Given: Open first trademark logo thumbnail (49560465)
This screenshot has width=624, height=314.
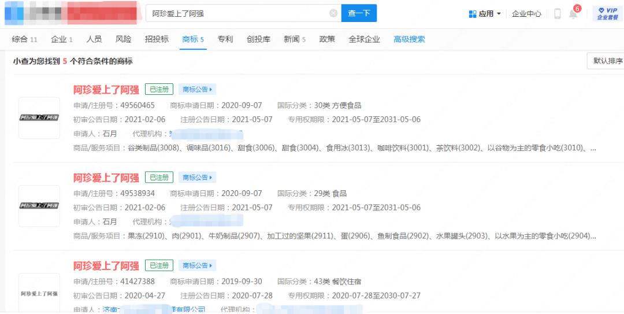Looking at the screenshot, I should click(39, 118).
